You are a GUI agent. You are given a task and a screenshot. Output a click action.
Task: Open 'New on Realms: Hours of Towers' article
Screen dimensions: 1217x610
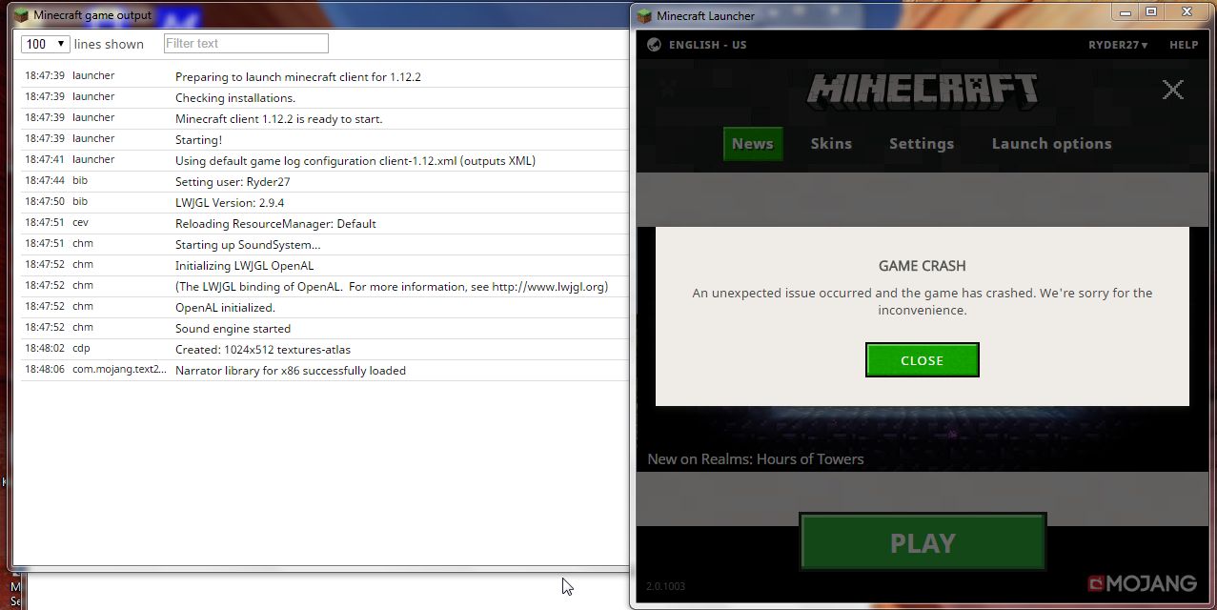[x=755, y=459]
